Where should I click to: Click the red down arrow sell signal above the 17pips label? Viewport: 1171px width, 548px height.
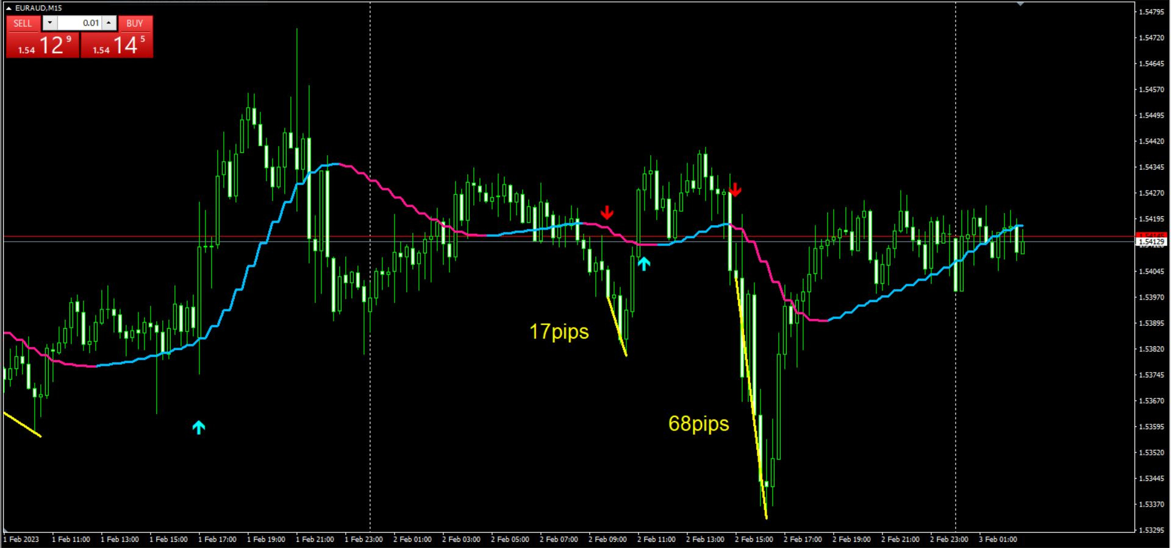tap(607, 213)
